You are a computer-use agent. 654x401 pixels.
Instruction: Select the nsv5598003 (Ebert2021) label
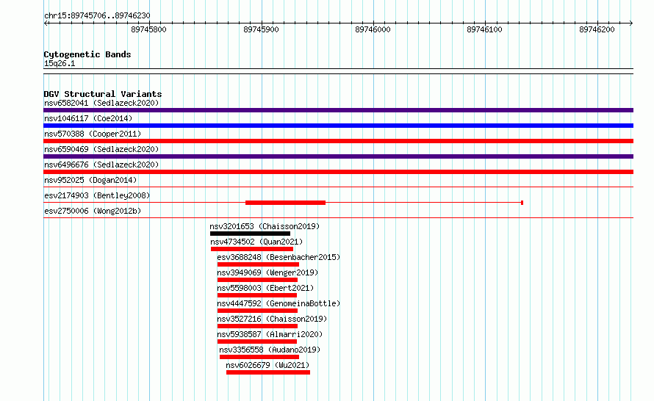coord(265,288)
